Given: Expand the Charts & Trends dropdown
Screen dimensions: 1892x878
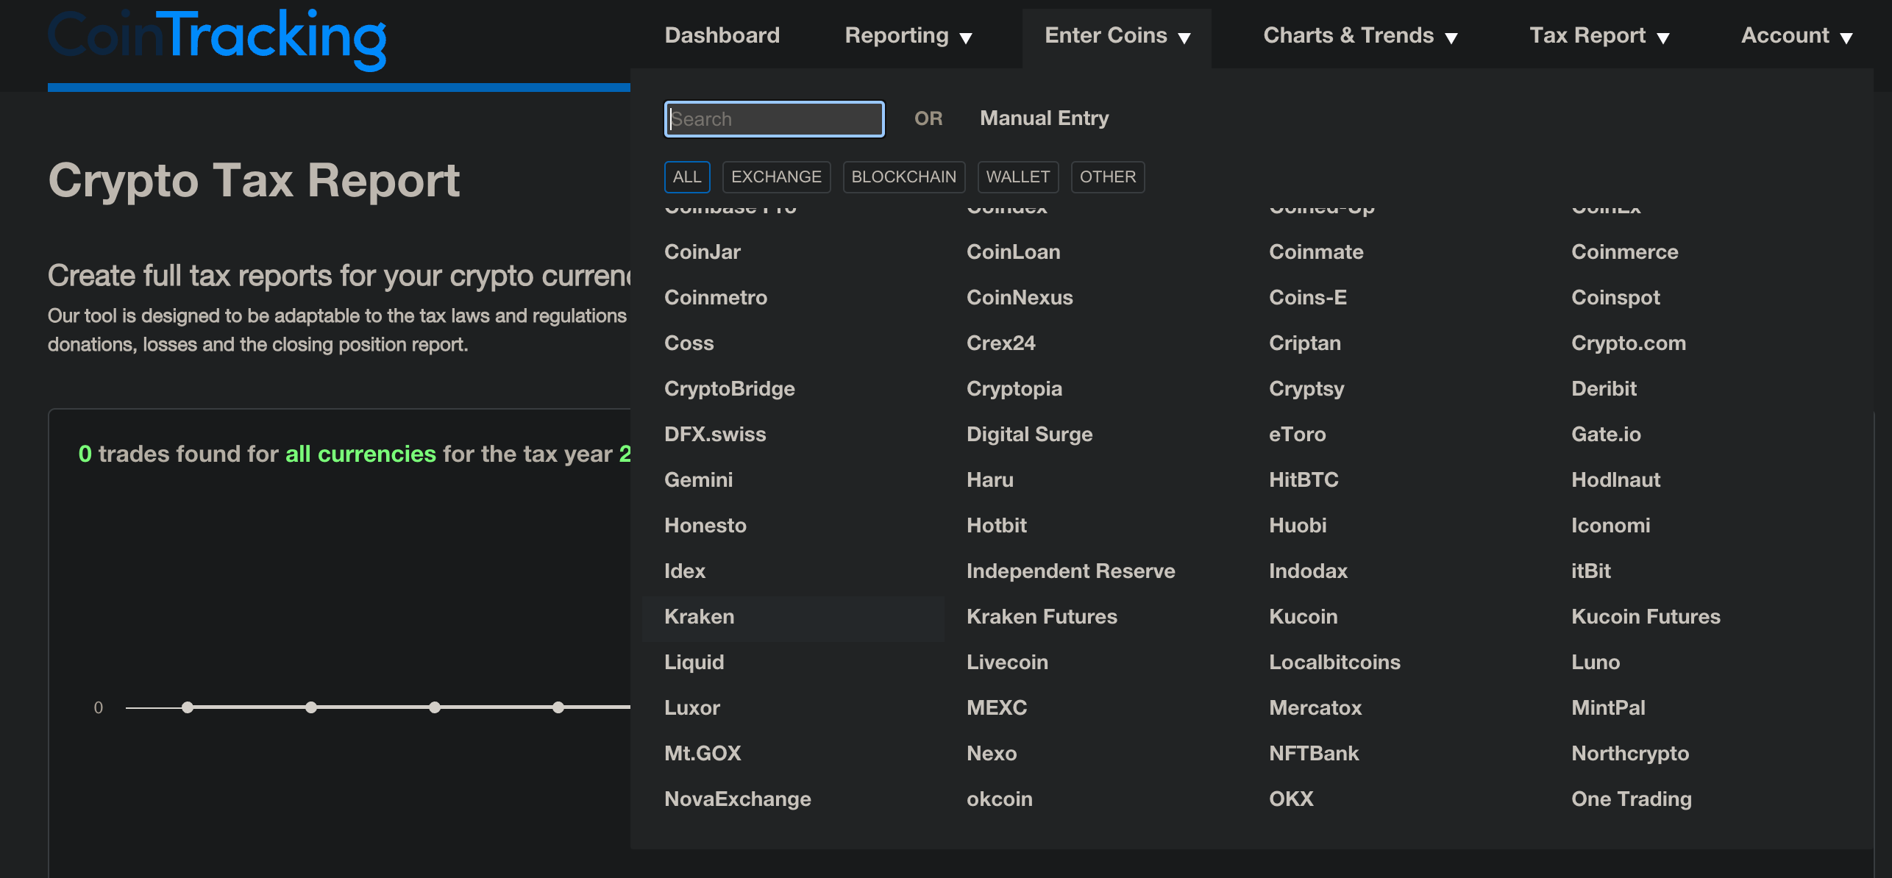Looking at the screenshot, I should pyautogui.click(x=1359, y=35).
